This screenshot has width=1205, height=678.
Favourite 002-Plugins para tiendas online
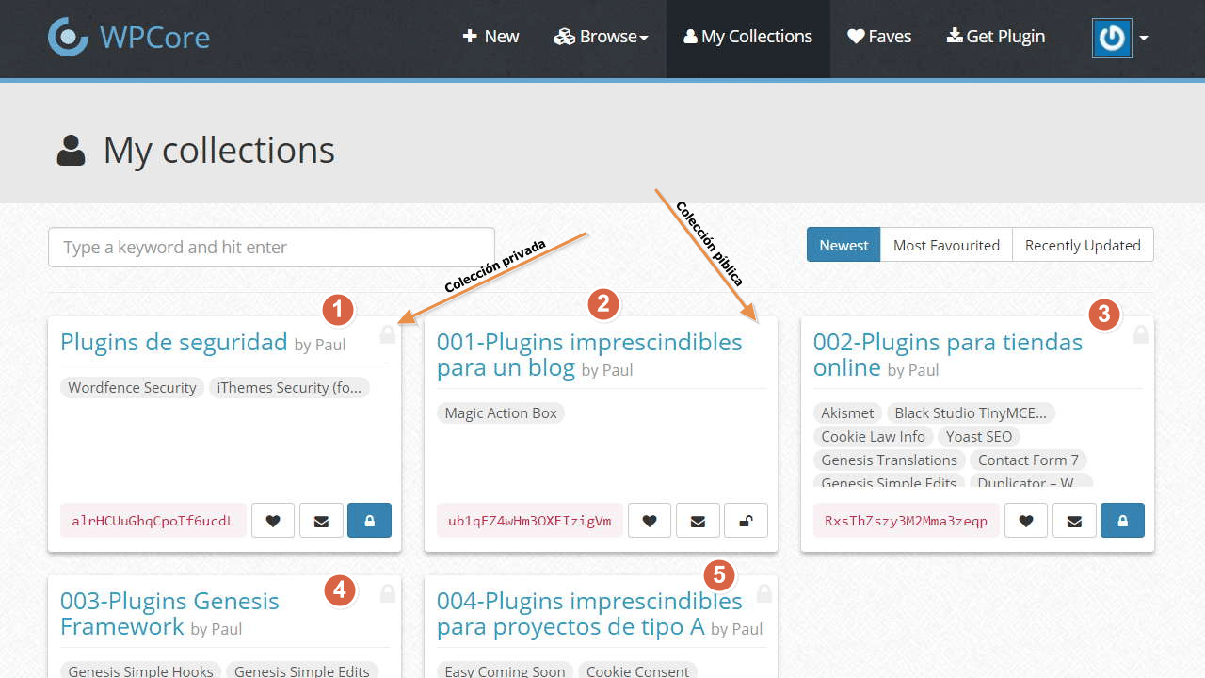1026,521
